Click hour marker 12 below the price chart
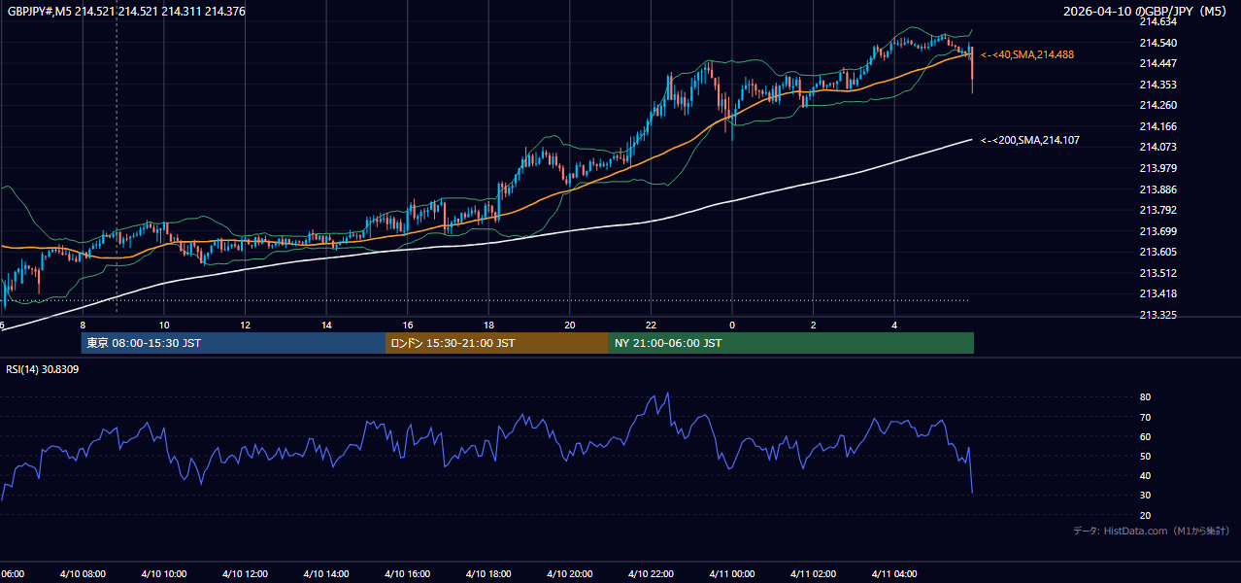This screenshot has height=583, width=1241. click(x=246, y=326)
